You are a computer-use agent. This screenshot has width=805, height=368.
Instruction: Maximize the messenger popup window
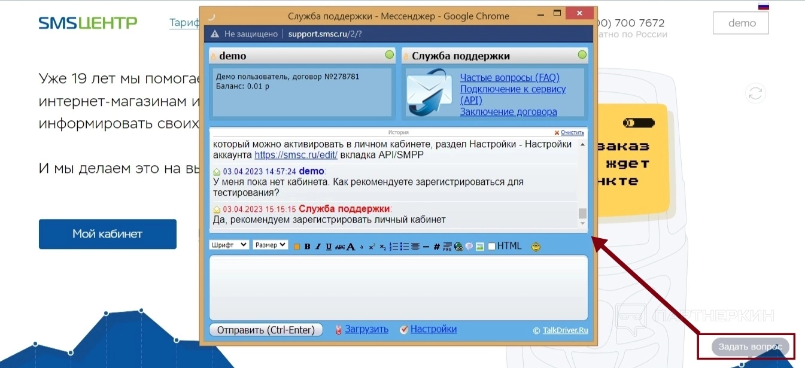click(x=557, y=13)
